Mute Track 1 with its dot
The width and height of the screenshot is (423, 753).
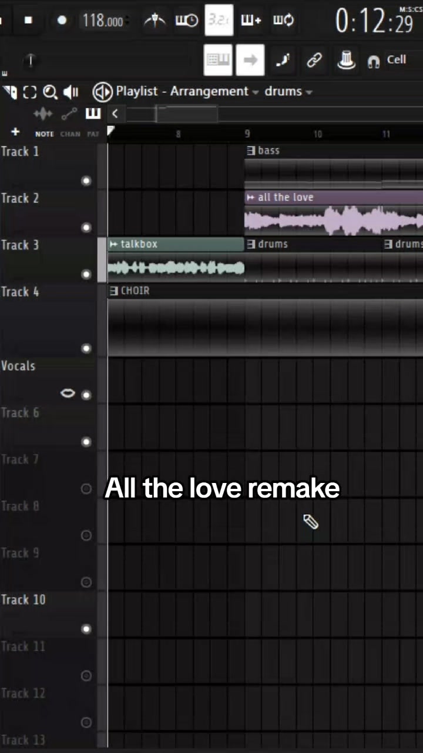(86, 181)
